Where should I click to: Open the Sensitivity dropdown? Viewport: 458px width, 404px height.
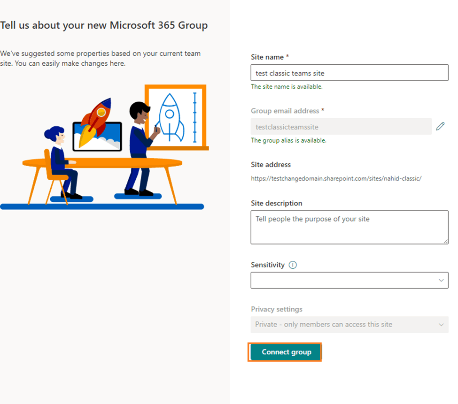349,280
